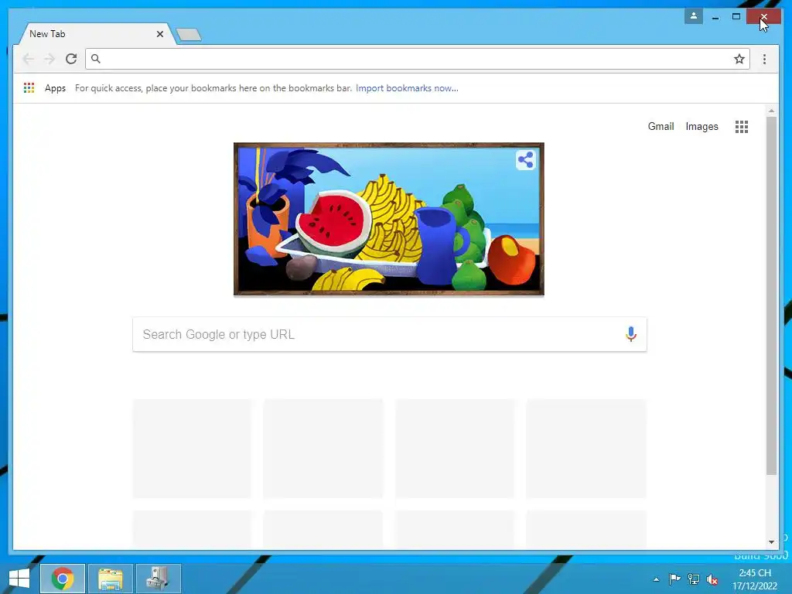
Task: Open the Chrome three-dot menu
Action: 764,59
